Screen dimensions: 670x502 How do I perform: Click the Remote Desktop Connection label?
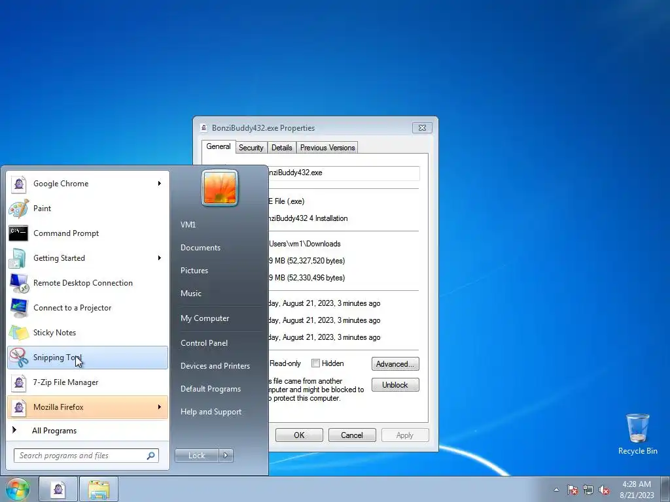83,282
